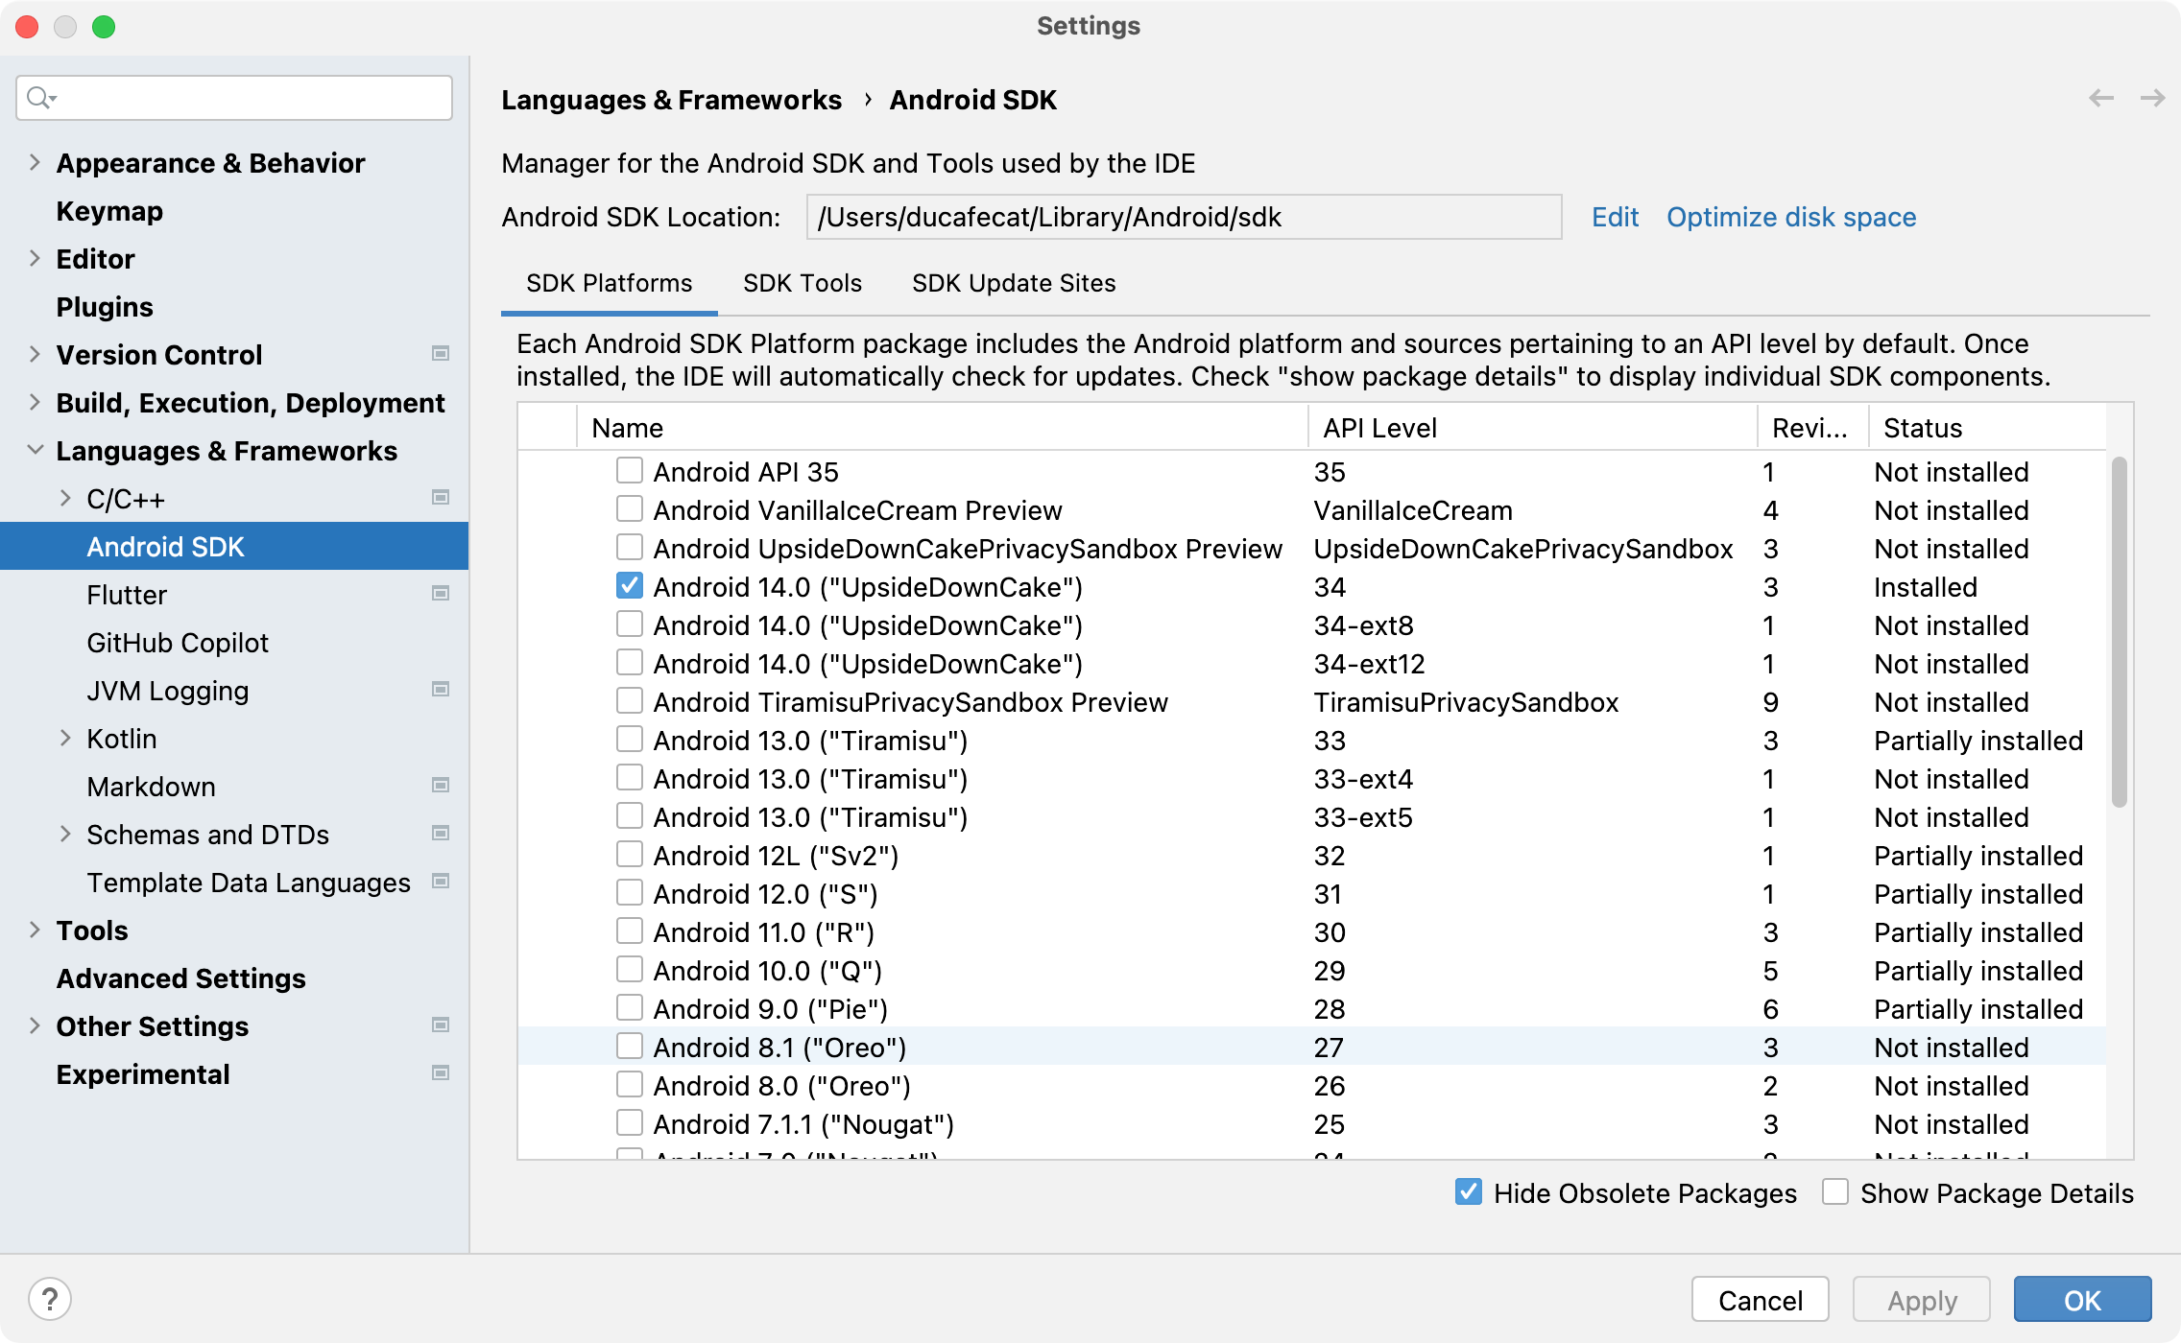Disable Hide Obsolete Packages
Image resolution: width=2181 pixels, height=1343 pixels.
[1468, 1191]
